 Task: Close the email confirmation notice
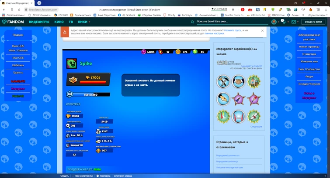(262, 30)
